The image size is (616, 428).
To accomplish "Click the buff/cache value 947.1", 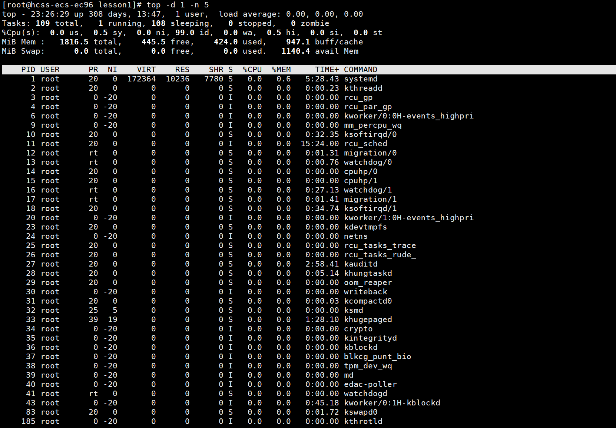I will point(298,42).
